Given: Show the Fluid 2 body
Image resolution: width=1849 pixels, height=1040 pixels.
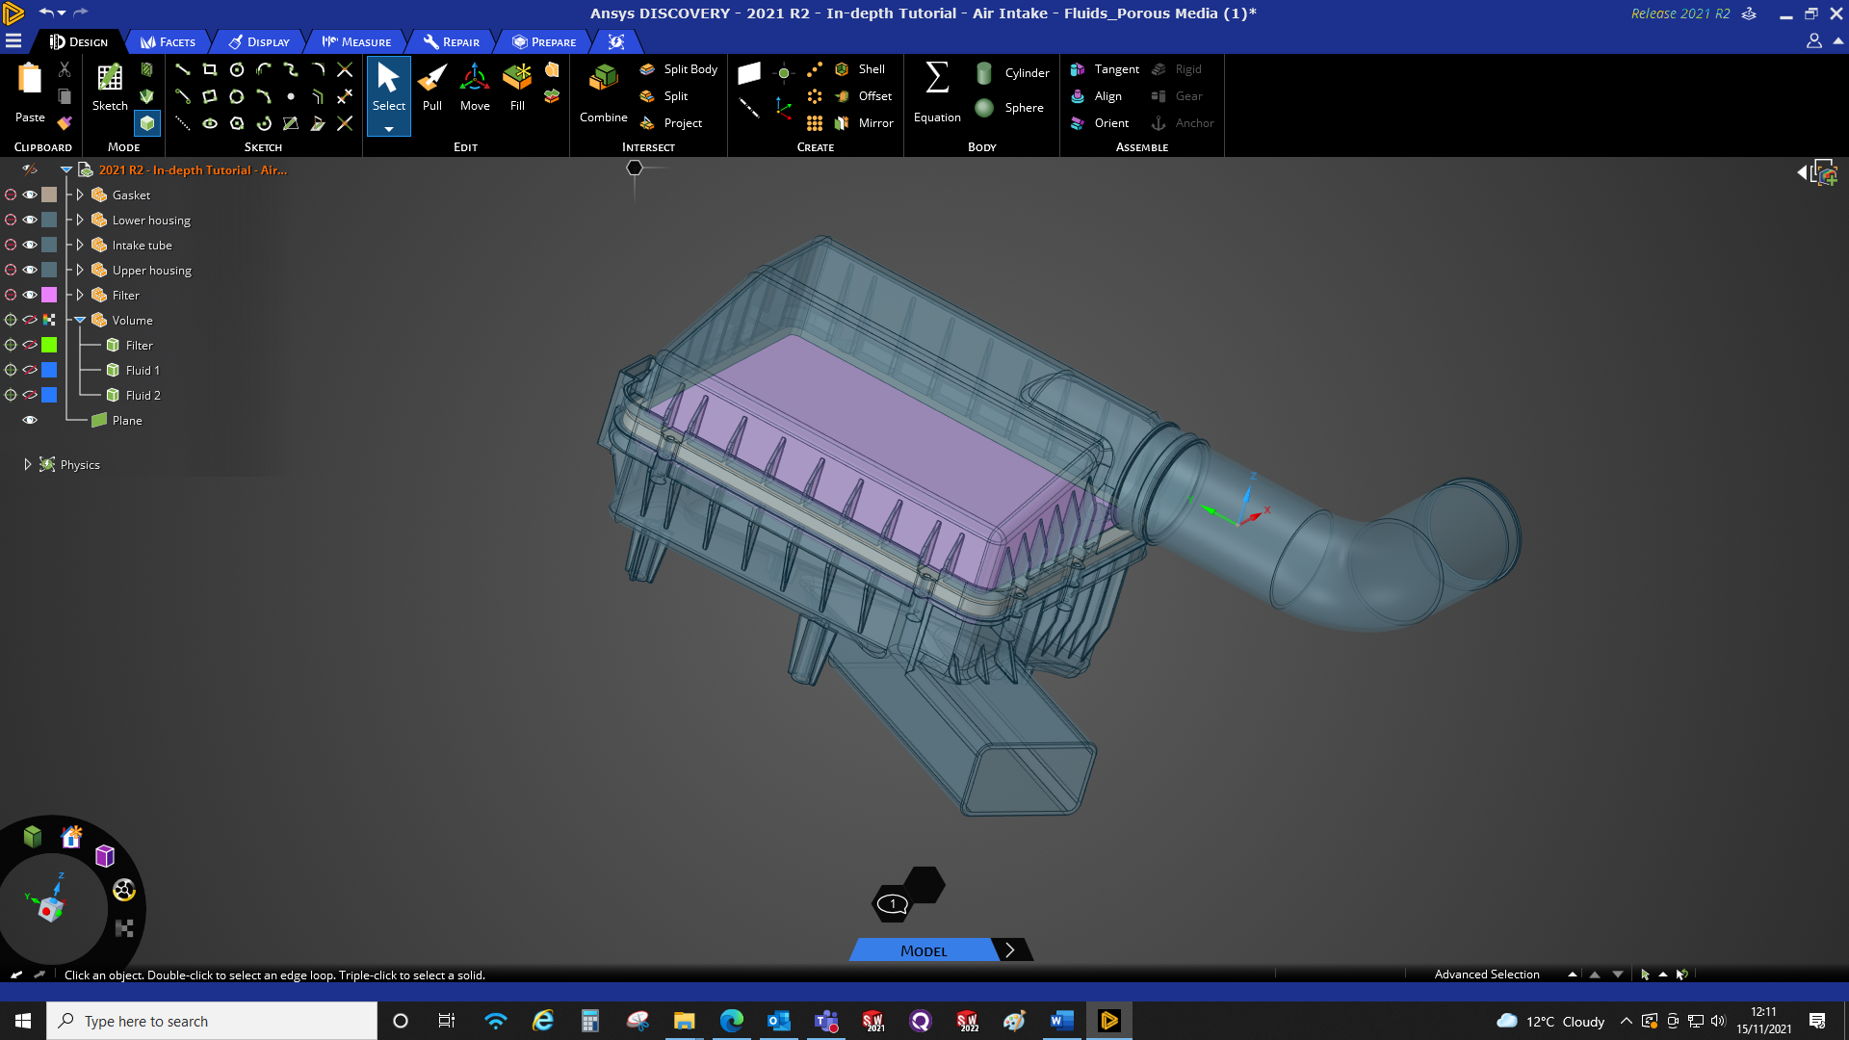Looking at the screenshot, I should pyautogui.click(x=30, y=395).
